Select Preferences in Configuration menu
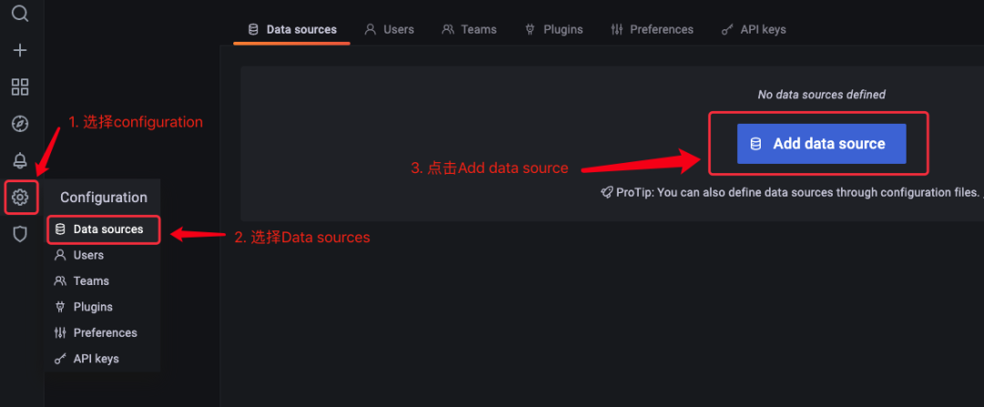The height and width of the screenshot is (407, 984). tap(105, 332)
